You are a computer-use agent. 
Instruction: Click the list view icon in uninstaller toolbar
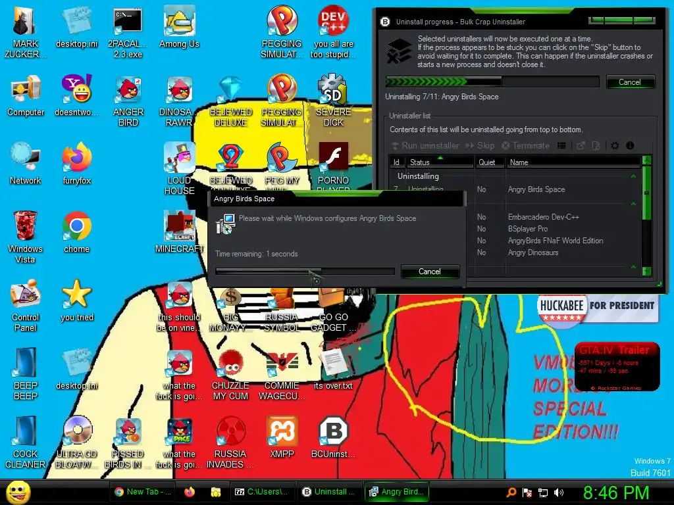[x=561, y=145]
